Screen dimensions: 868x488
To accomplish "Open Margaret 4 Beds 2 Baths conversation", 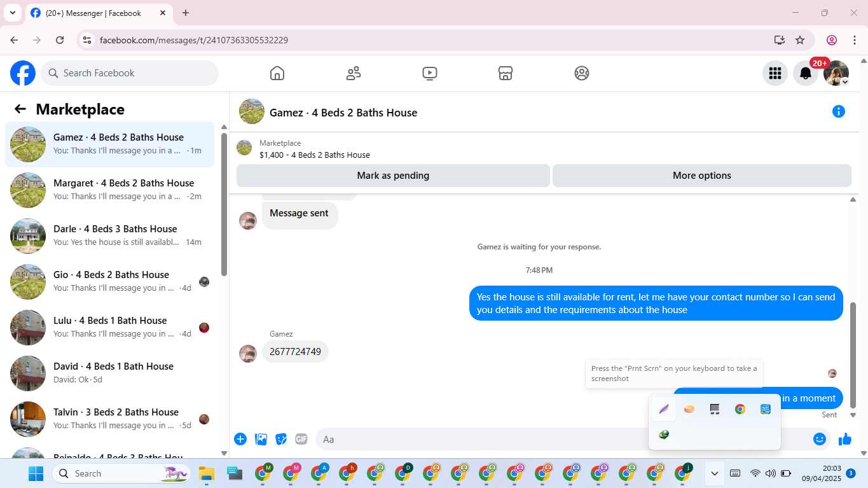I will pos(110,190).
